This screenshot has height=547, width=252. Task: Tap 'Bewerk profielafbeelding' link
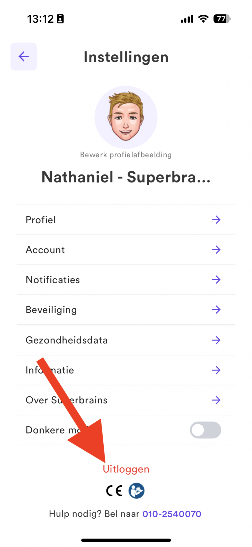126,155
